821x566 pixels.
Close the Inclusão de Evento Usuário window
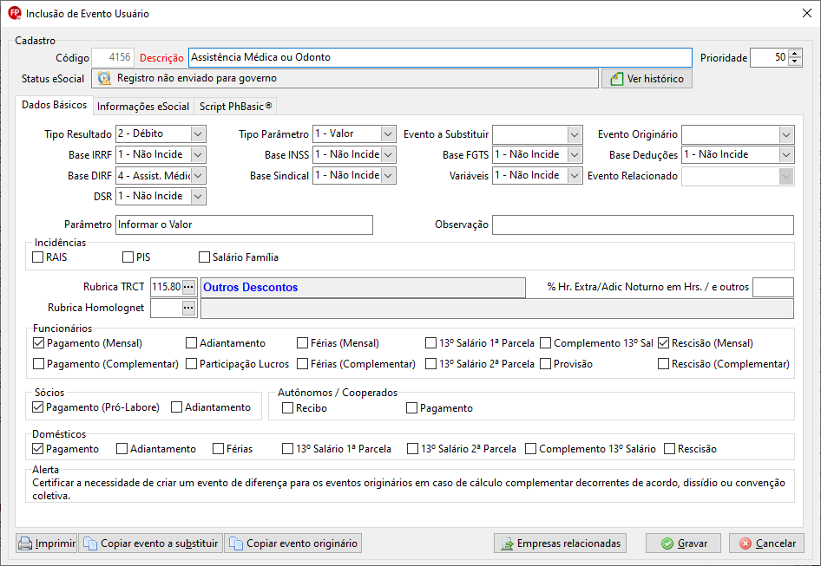[x=807, y=13]
